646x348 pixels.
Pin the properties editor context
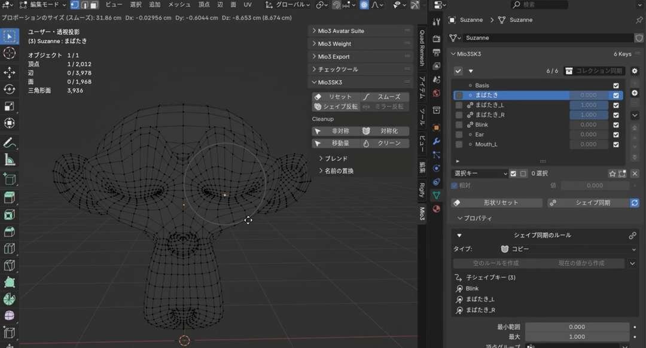click(639, 20)
